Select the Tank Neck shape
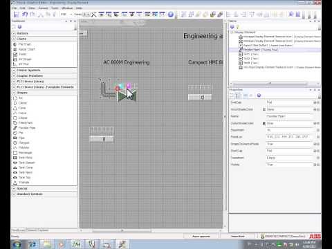This screenshot has height=249, width=332. pyautogui.click(x=26, y=172)
